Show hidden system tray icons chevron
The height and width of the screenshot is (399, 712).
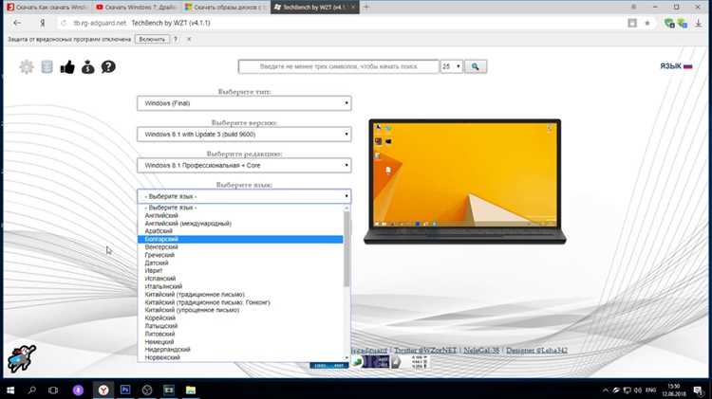click(x=606, y=390)
